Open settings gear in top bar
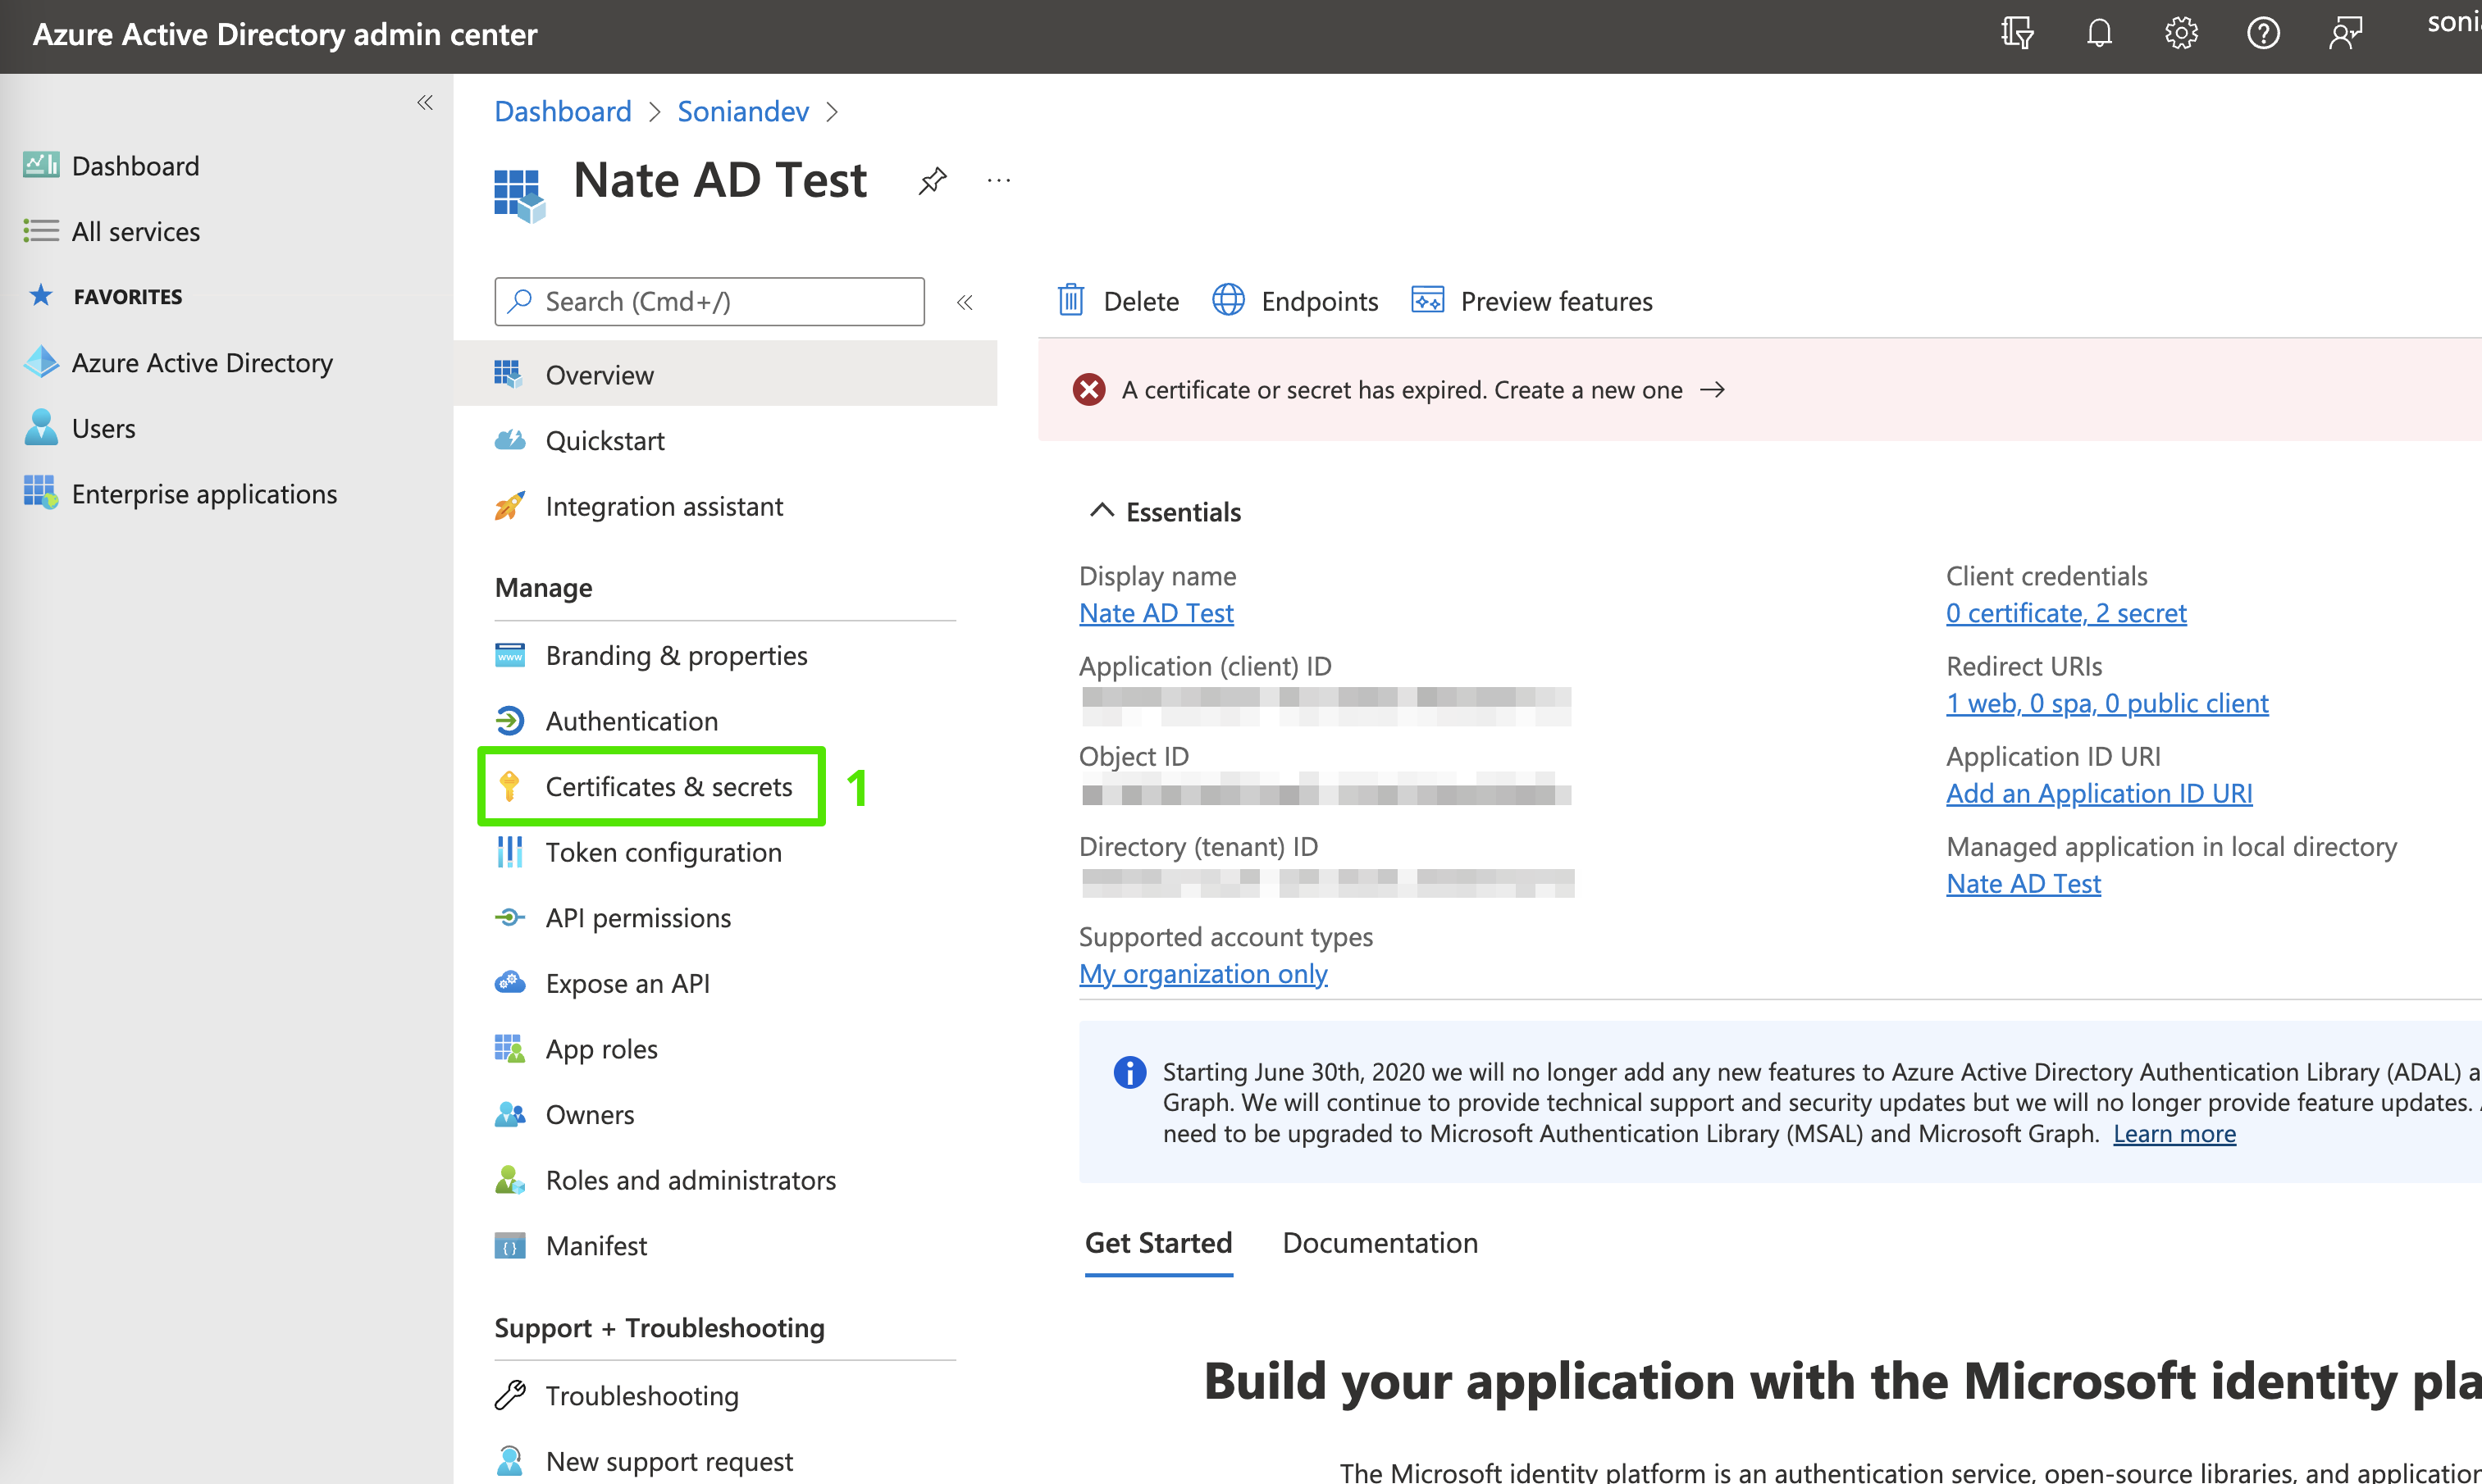The height and width of the screenshot is (1484, 2482). pyautogui.click(x=2181, y=34)
